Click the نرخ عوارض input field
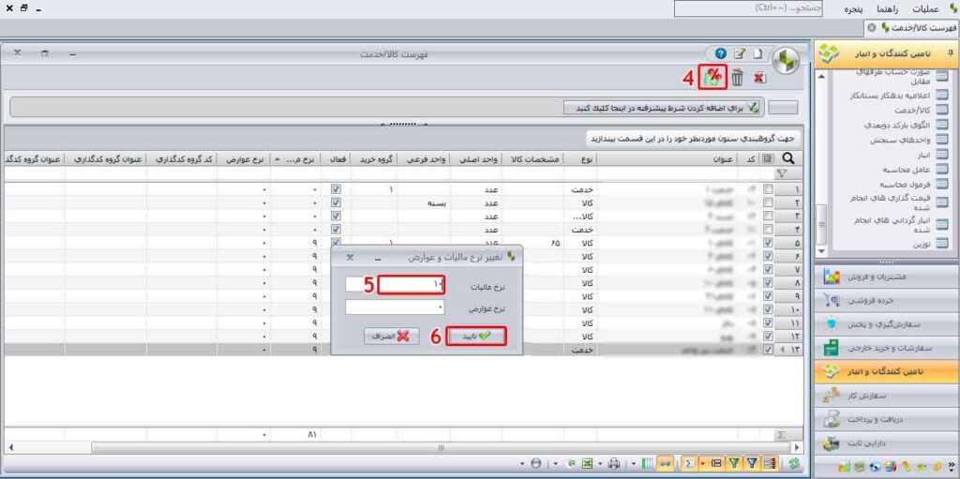The height and width of the screenshot is (479, 960). [x=395, y=307]
